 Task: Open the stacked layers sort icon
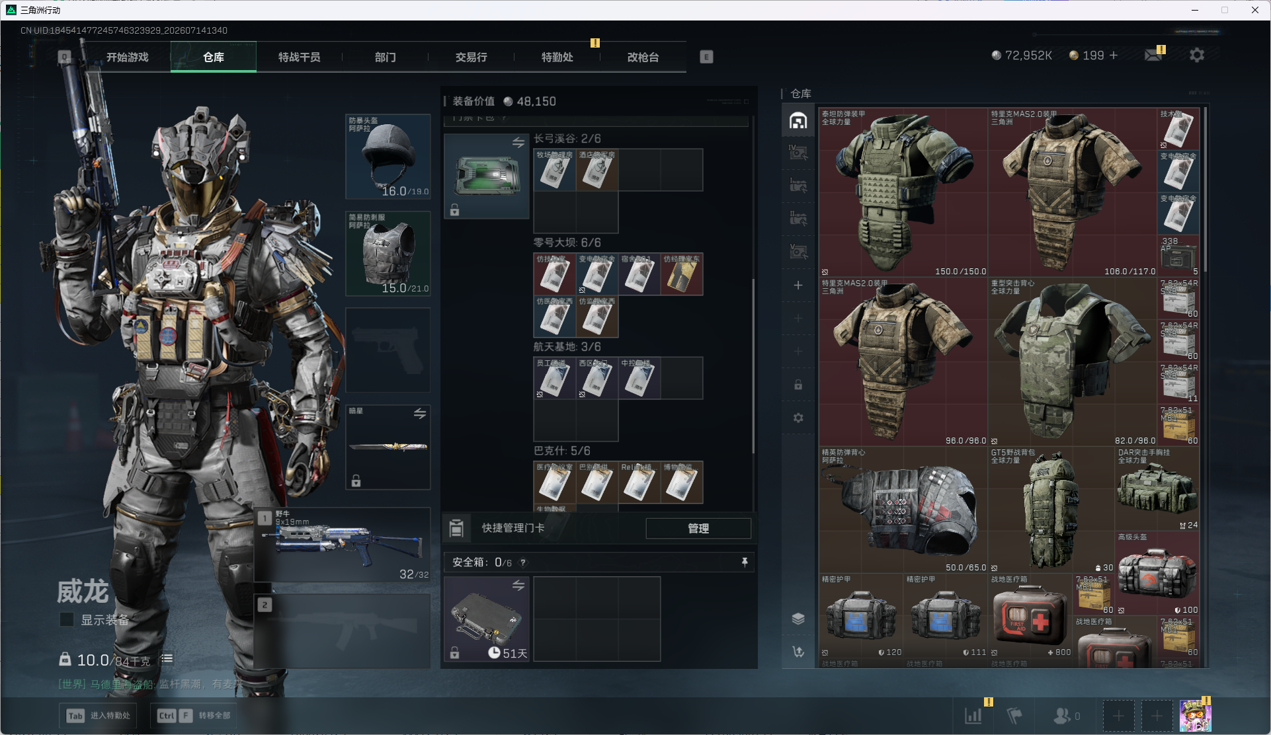tap(798, 619)
